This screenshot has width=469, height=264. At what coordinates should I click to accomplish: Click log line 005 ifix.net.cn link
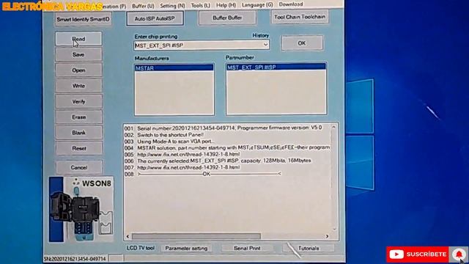(188, 154)
